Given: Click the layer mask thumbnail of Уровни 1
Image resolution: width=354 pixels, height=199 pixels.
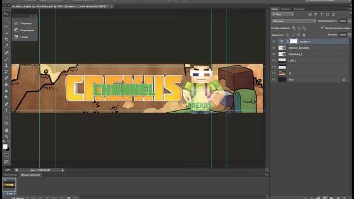Looking at the screenshot, I should [x=294, y=41].
